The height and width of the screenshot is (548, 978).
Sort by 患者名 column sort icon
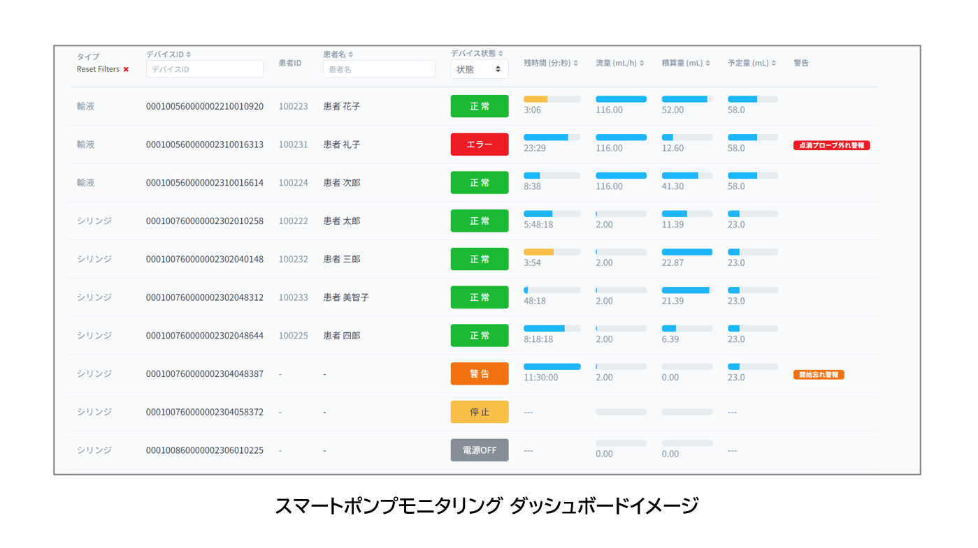[x=351, y=54]
